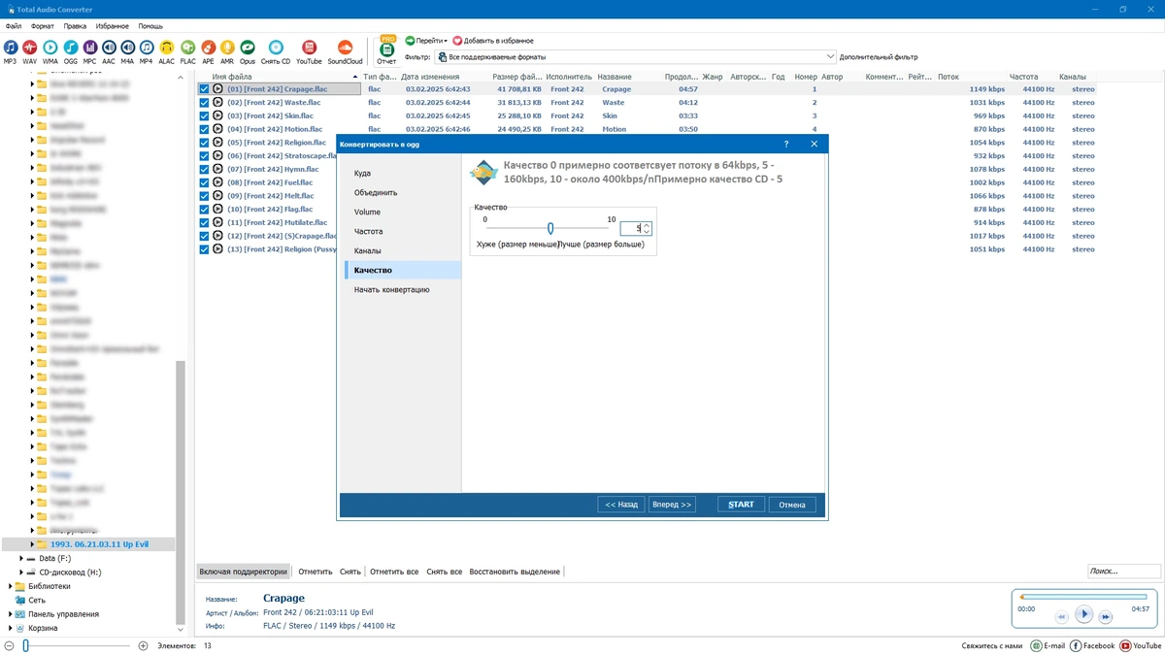Uncheck the Melt.flac file checkbox

tap(204, 196)
